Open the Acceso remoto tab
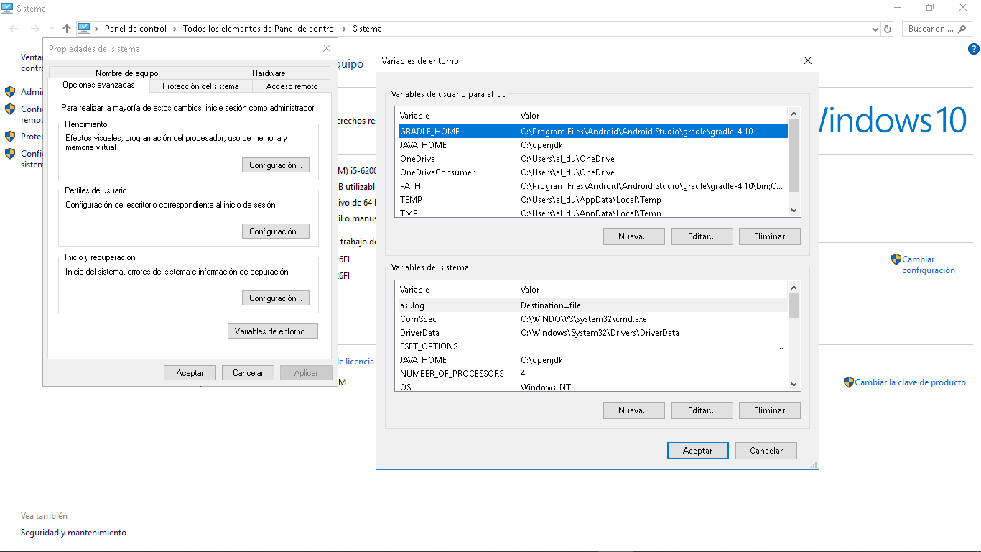 pos(291,86)
